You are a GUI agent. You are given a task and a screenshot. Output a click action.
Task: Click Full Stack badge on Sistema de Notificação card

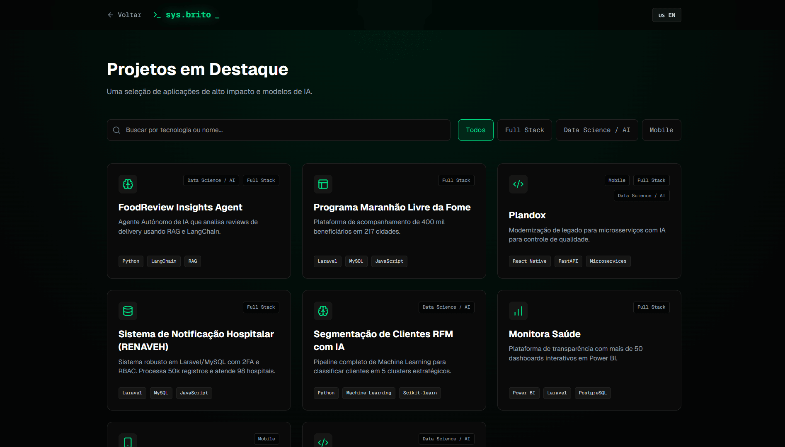[x=261, y=307]
